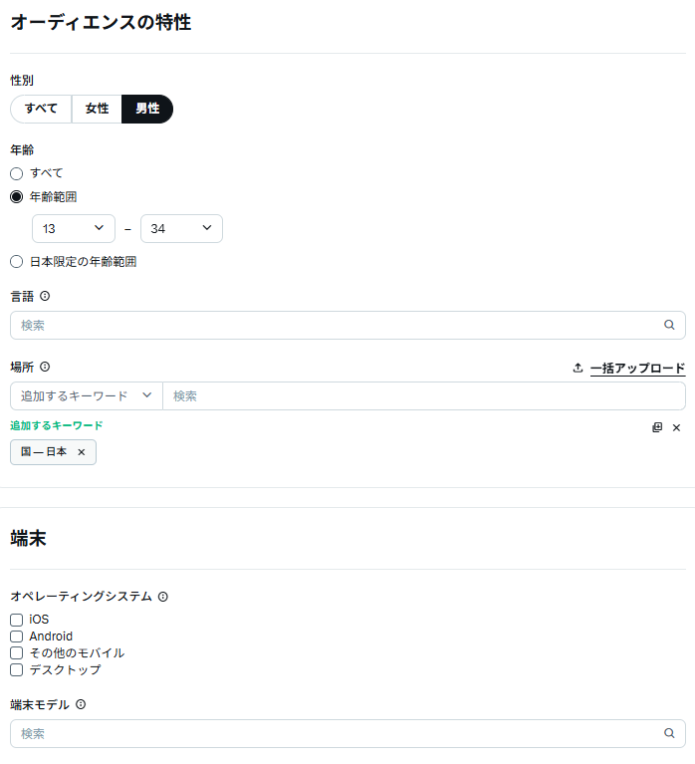Click the search icon in 言語 field
Screen dimensions: 695x764
(x=669, y=325)
